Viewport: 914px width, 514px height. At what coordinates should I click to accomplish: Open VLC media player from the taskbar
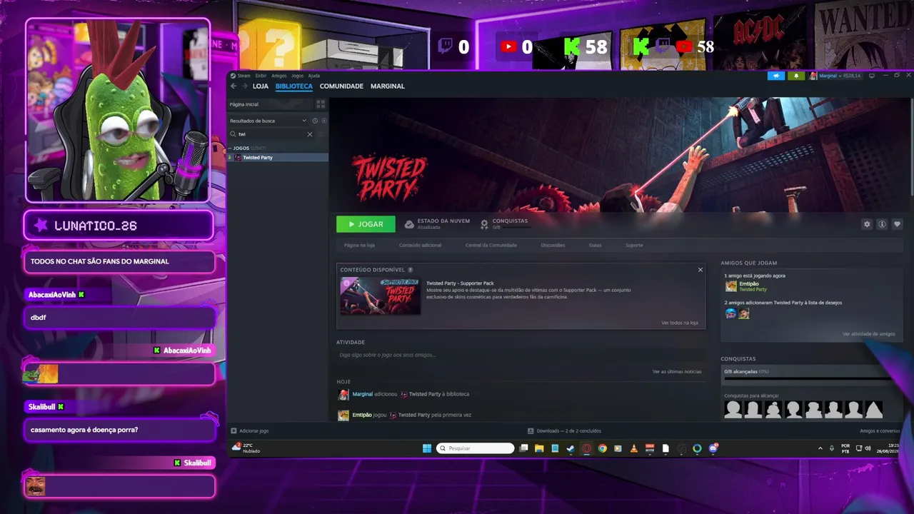634,448
